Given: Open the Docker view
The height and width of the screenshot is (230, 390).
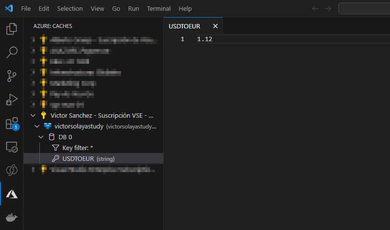Looking at the screenshot, I should [11, 217].
